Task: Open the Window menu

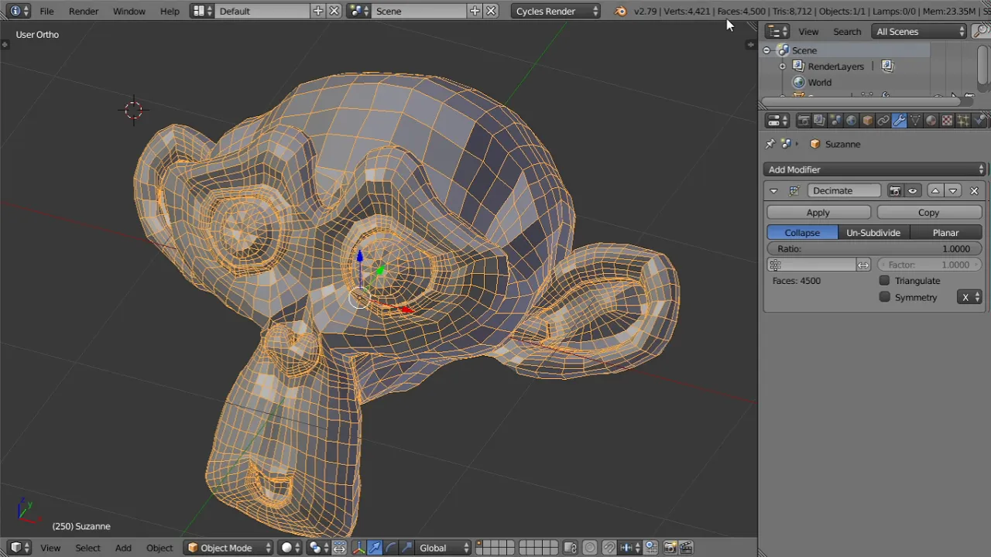Action: click(129, 11)
